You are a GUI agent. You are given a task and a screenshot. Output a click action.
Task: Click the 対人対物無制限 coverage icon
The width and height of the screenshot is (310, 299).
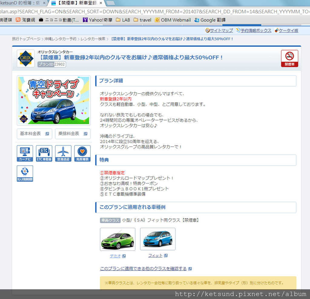click(x=25, y=173)
